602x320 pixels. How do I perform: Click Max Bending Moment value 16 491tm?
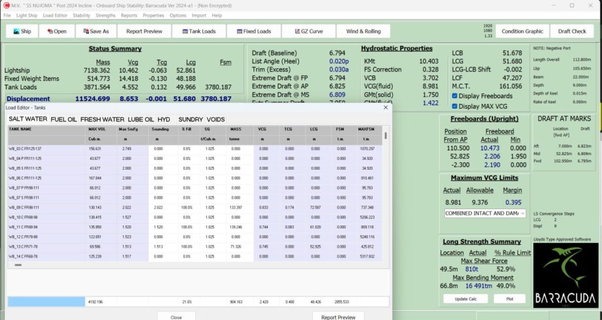[x=479, y=286]
